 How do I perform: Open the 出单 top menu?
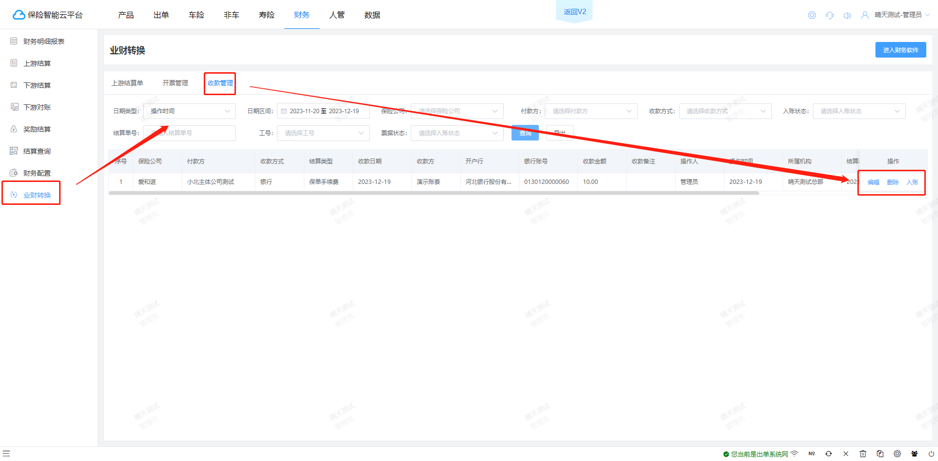point(161,15)
